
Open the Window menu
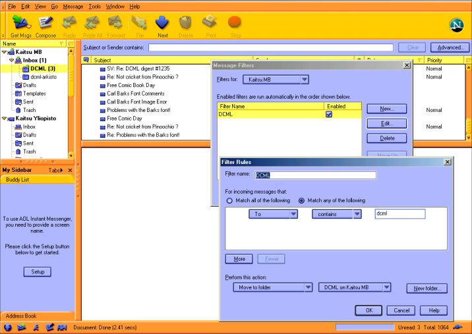pyautogui.click(x=115, y=7)
